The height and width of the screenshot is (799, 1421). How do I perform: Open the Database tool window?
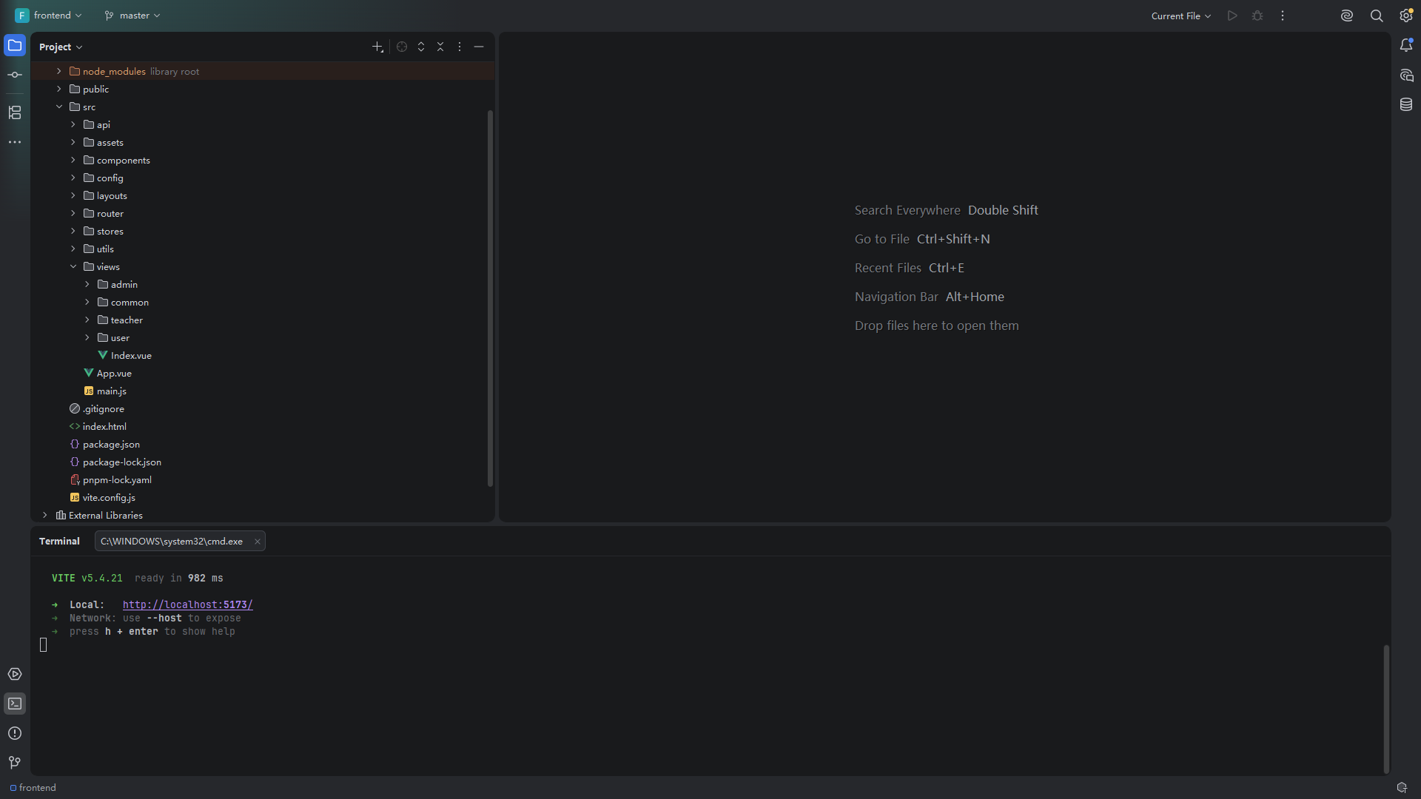click(1406, 105)
